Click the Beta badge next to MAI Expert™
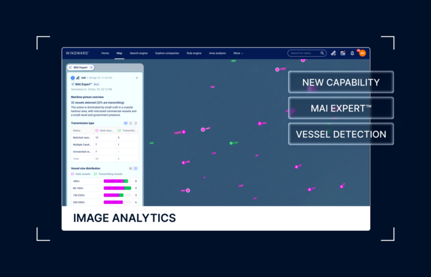 pyautogui.click(x=96, y=84)
